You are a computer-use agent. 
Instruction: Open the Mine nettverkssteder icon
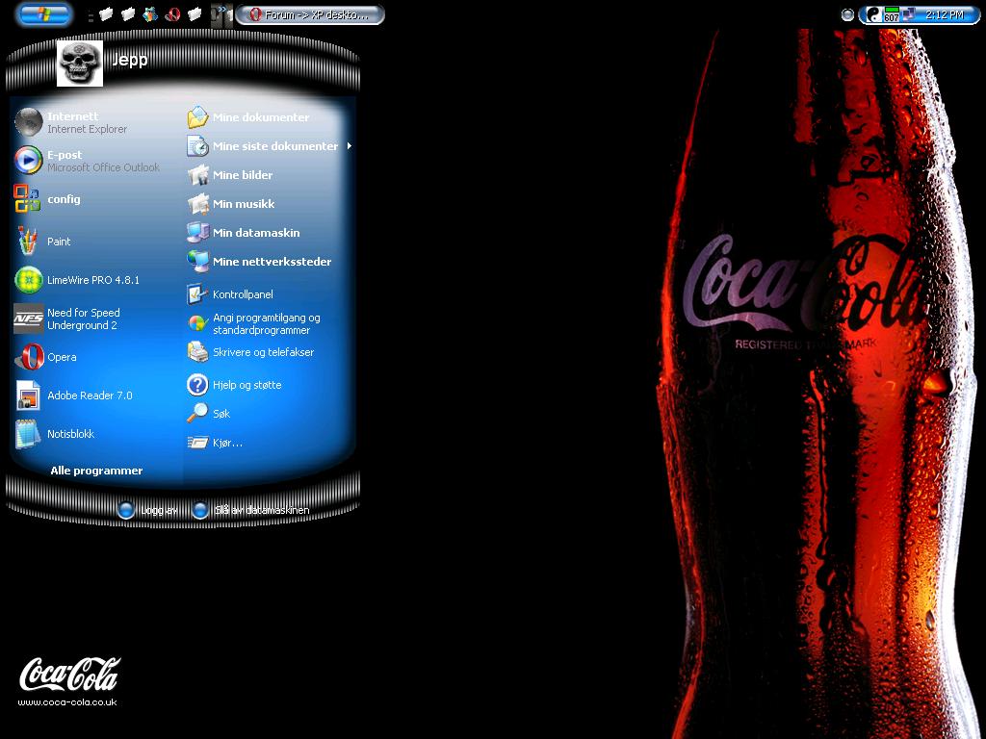tap(198, 261)
